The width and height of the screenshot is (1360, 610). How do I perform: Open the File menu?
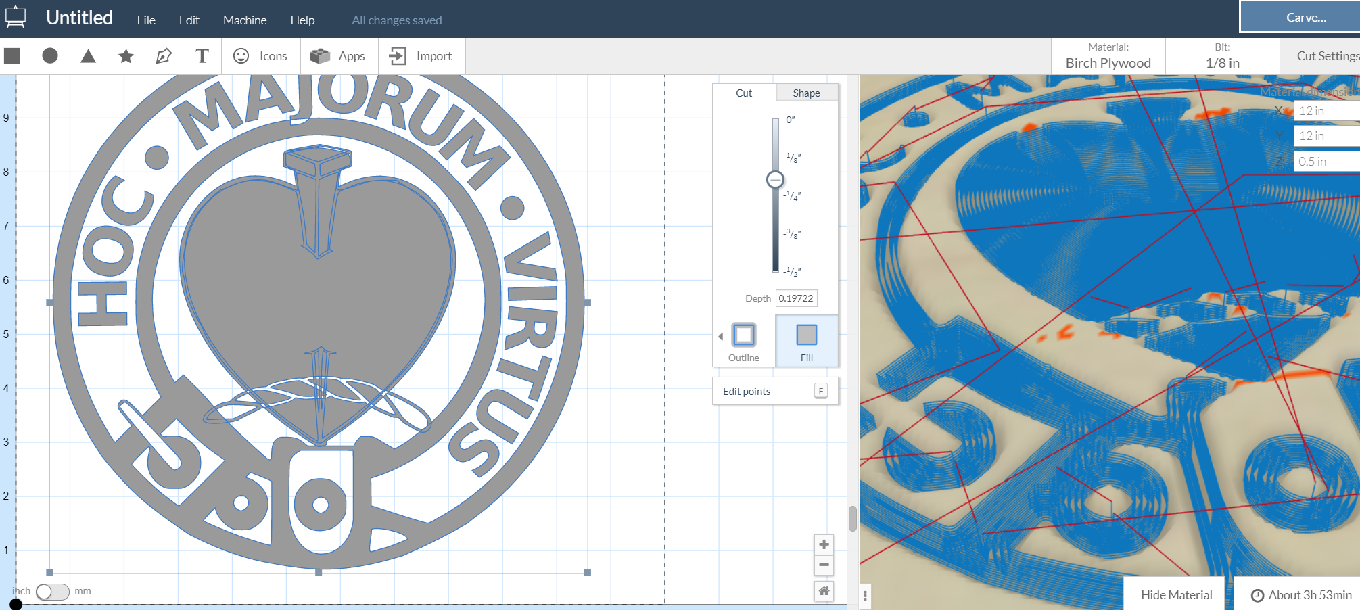(x=146, y=20)
